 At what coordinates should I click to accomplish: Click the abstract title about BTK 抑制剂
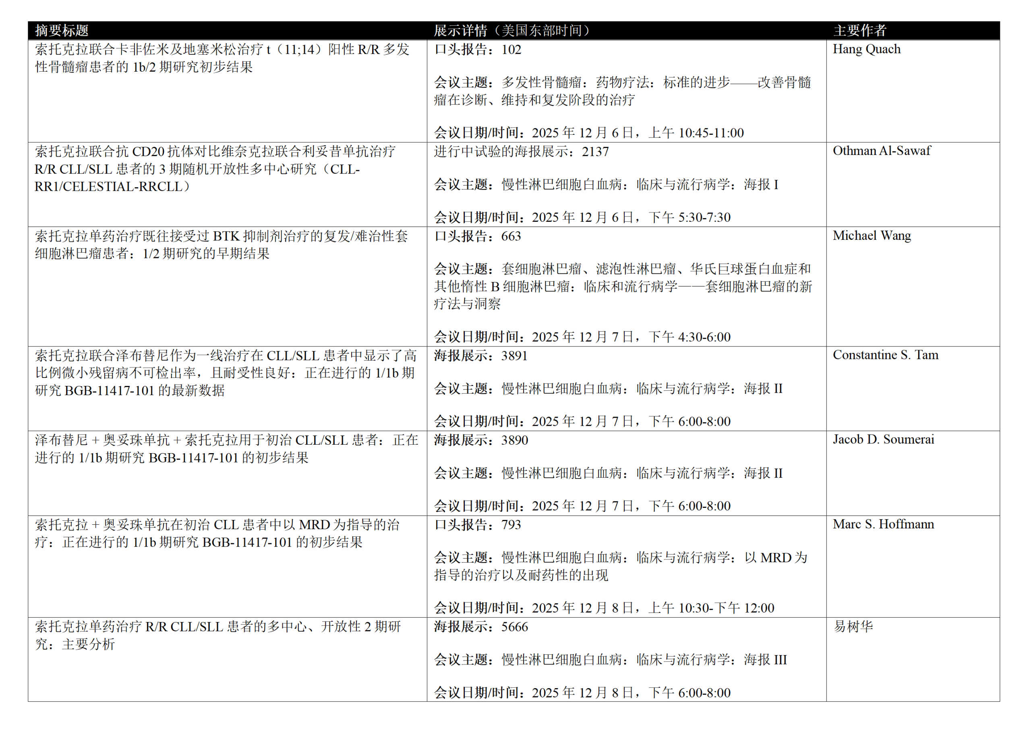click(222, 245)
